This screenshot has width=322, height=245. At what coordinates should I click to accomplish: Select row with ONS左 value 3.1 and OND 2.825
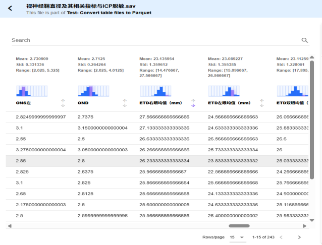click(151, 182)
